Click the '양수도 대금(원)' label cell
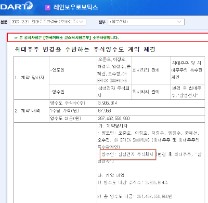 pyautogui.click(x=73, y=119)
